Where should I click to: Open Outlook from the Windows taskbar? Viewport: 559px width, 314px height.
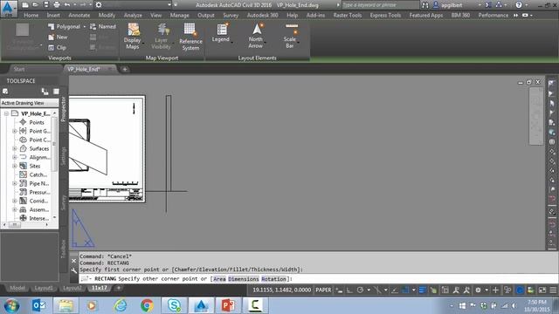coord(38,305)
